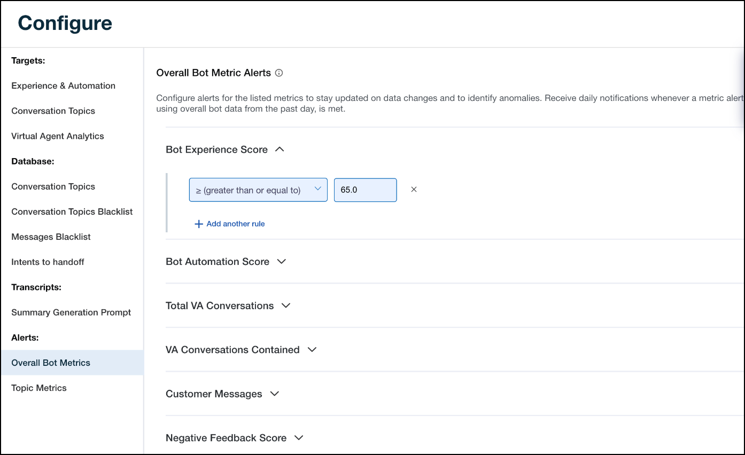Select Intents to handoff
Viewport: 745px width, 455px height.
click(x=48, y=262)
